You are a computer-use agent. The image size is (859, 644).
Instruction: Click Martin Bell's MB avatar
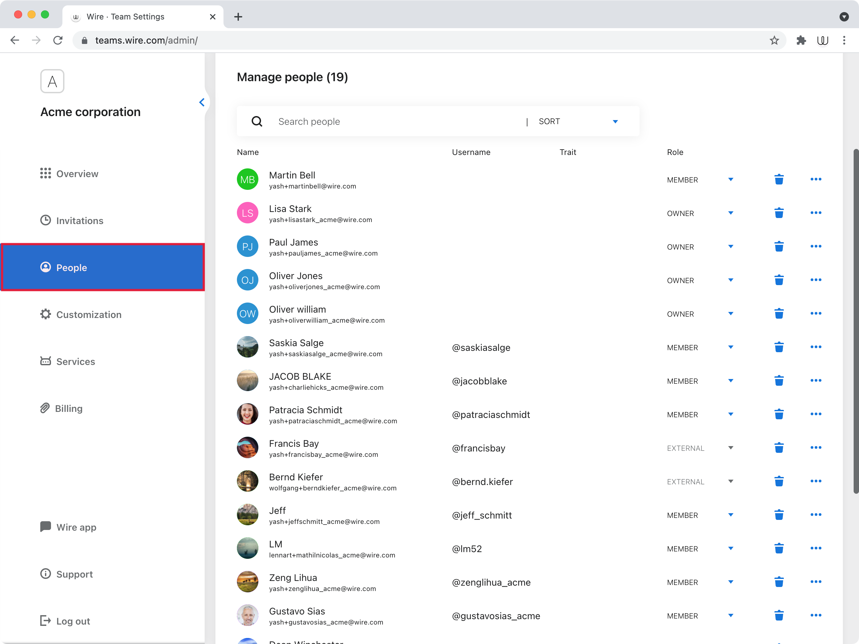click(x=247, y=179)
